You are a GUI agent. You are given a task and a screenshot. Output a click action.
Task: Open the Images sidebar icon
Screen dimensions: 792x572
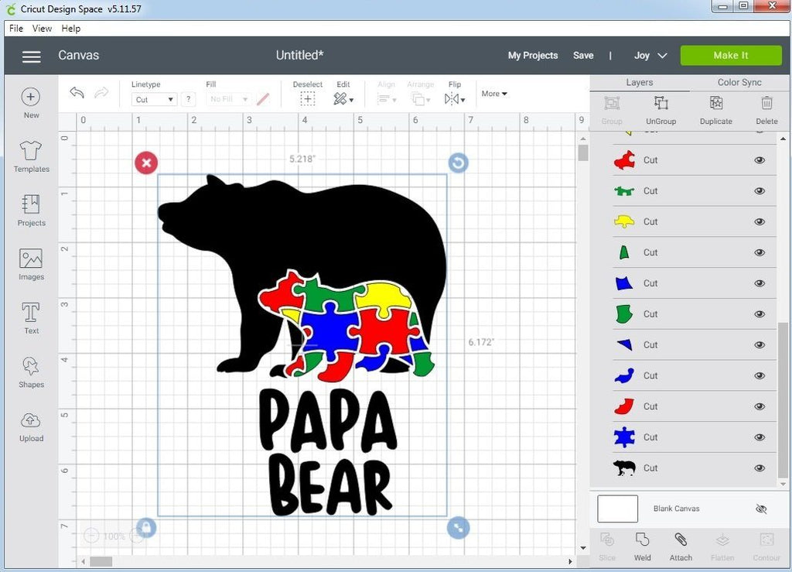31,259
